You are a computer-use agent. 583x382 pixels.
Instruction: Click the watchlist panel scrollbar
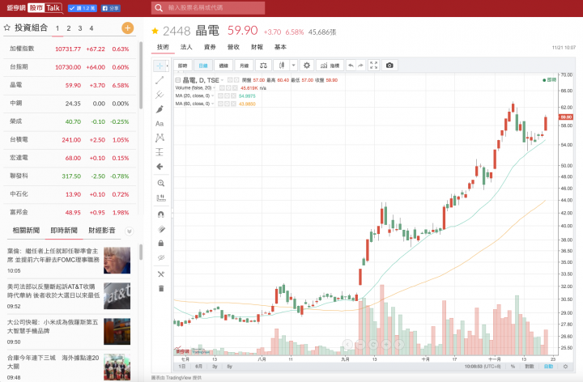tap(141, 75)
